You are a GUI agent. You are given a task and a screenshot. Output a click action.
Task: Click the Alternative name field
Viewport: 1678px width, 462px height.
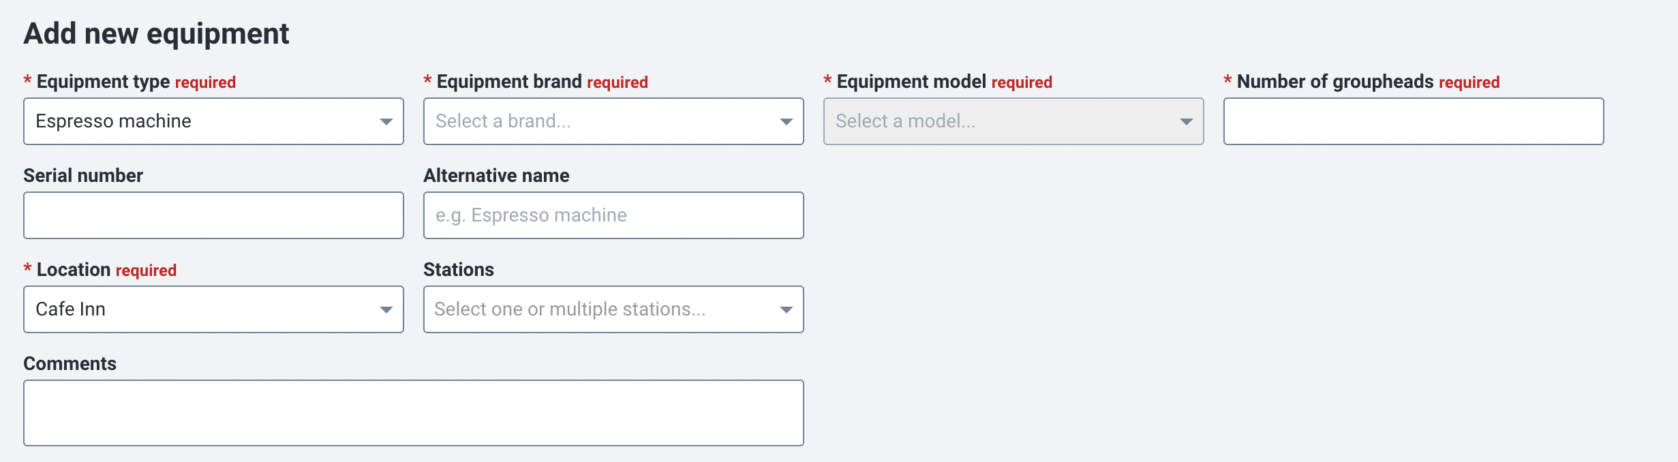613,215
